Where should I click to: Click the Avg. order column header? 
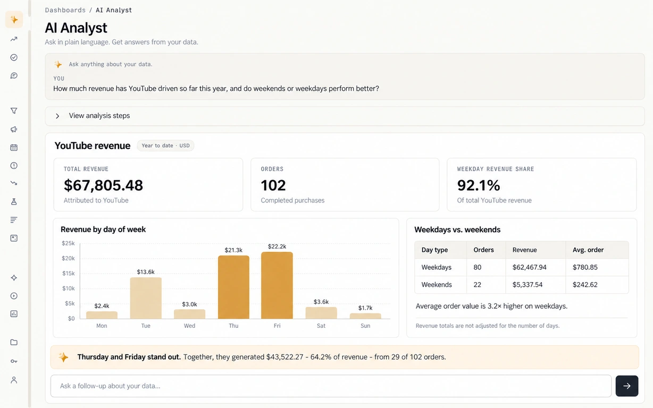tap(588, 250)
